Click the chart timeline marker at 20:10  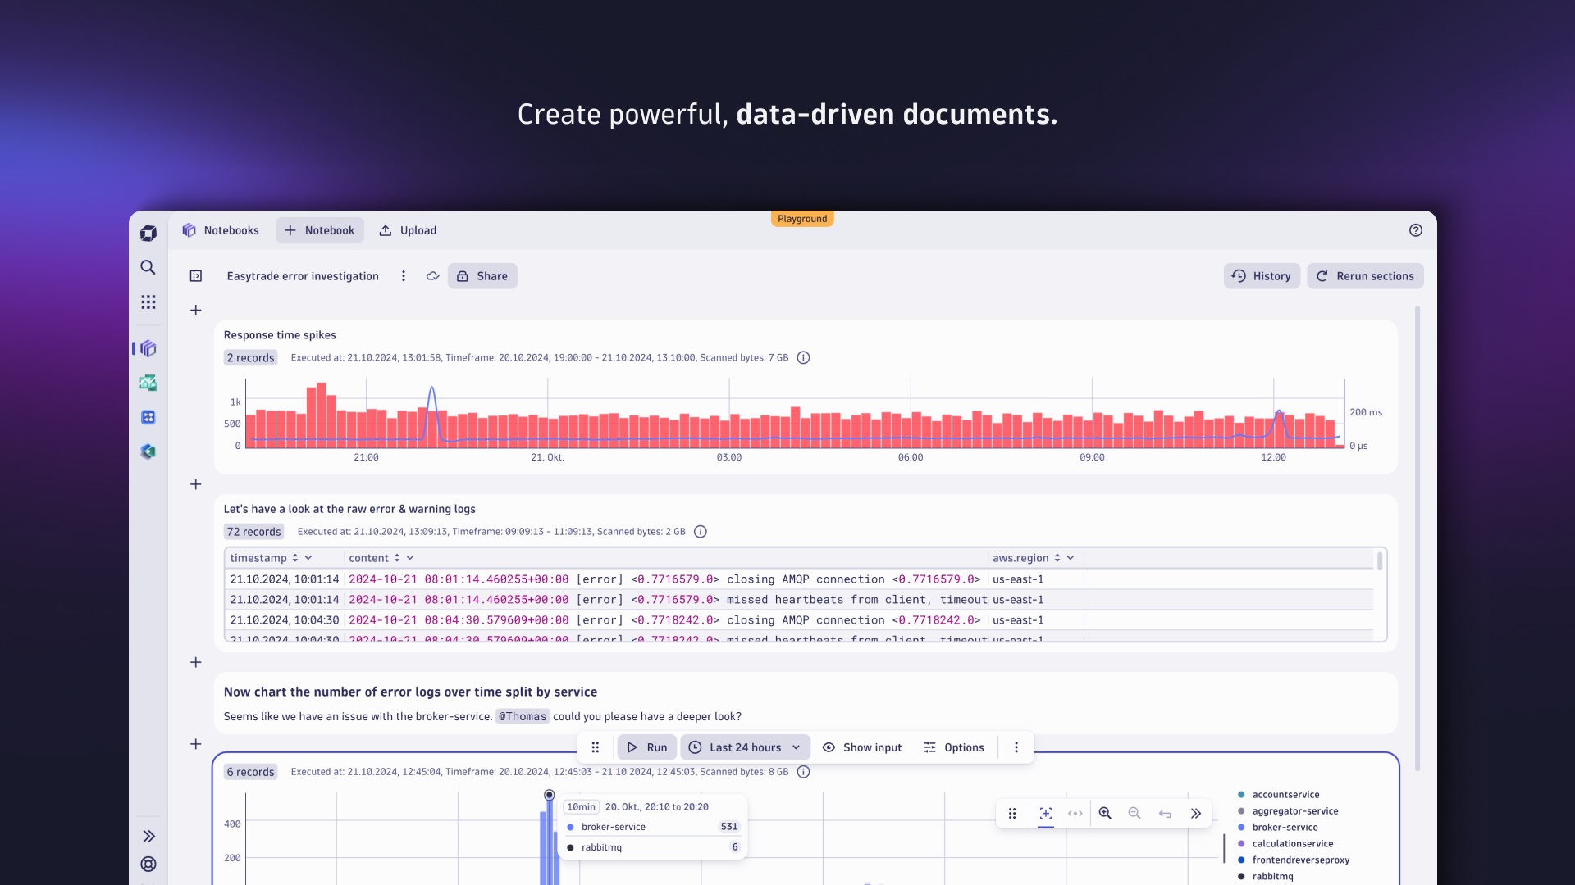pos(550,795)
